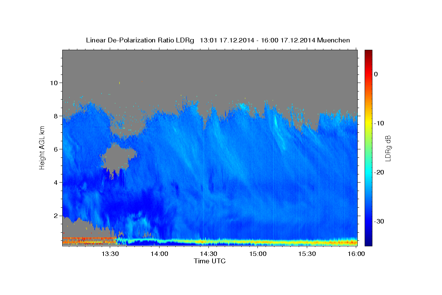442x295 pixels.
Task: Click the small yellow speck near 10 km
Action: click(120, 83)
